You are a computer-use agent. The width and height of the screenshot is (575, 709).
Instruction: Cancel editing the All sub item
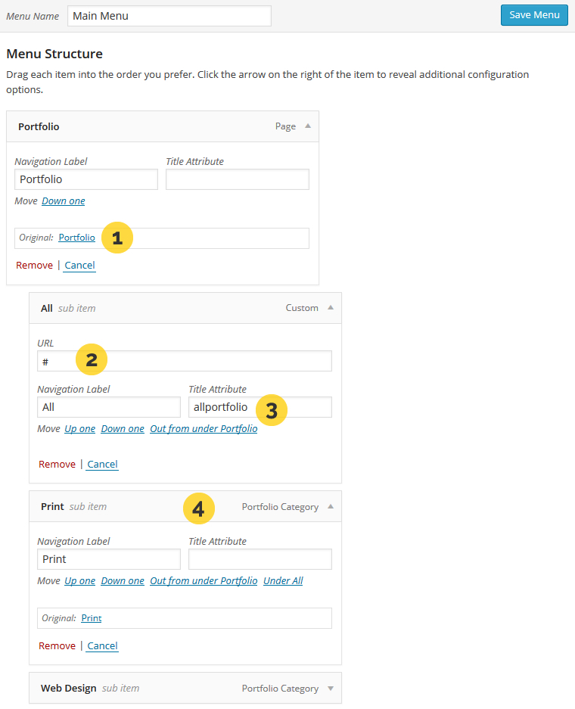coord(102,465)
